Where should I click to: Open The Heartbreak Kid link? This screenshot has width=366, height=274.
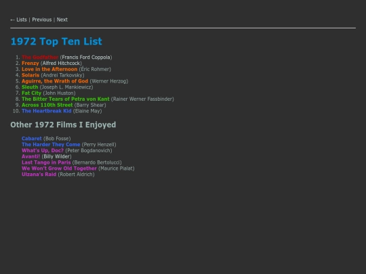click(x=47, y=111)
